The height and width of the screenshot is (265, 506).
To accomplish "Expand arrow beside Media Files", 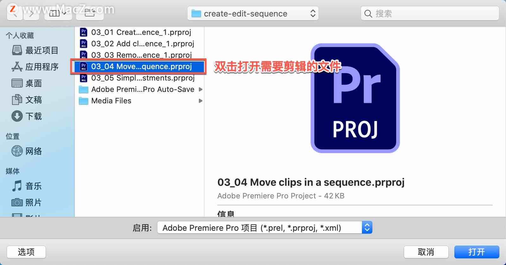I will pos(200,101).
